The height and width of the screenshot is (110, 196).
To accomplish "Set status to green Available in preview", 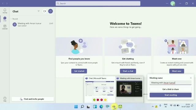I will (x=94, y=100).
